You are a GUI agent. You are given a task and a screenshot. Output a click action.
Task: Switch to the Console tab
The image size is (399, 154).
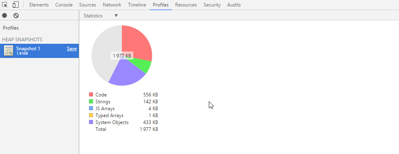[x=64, y=5]
